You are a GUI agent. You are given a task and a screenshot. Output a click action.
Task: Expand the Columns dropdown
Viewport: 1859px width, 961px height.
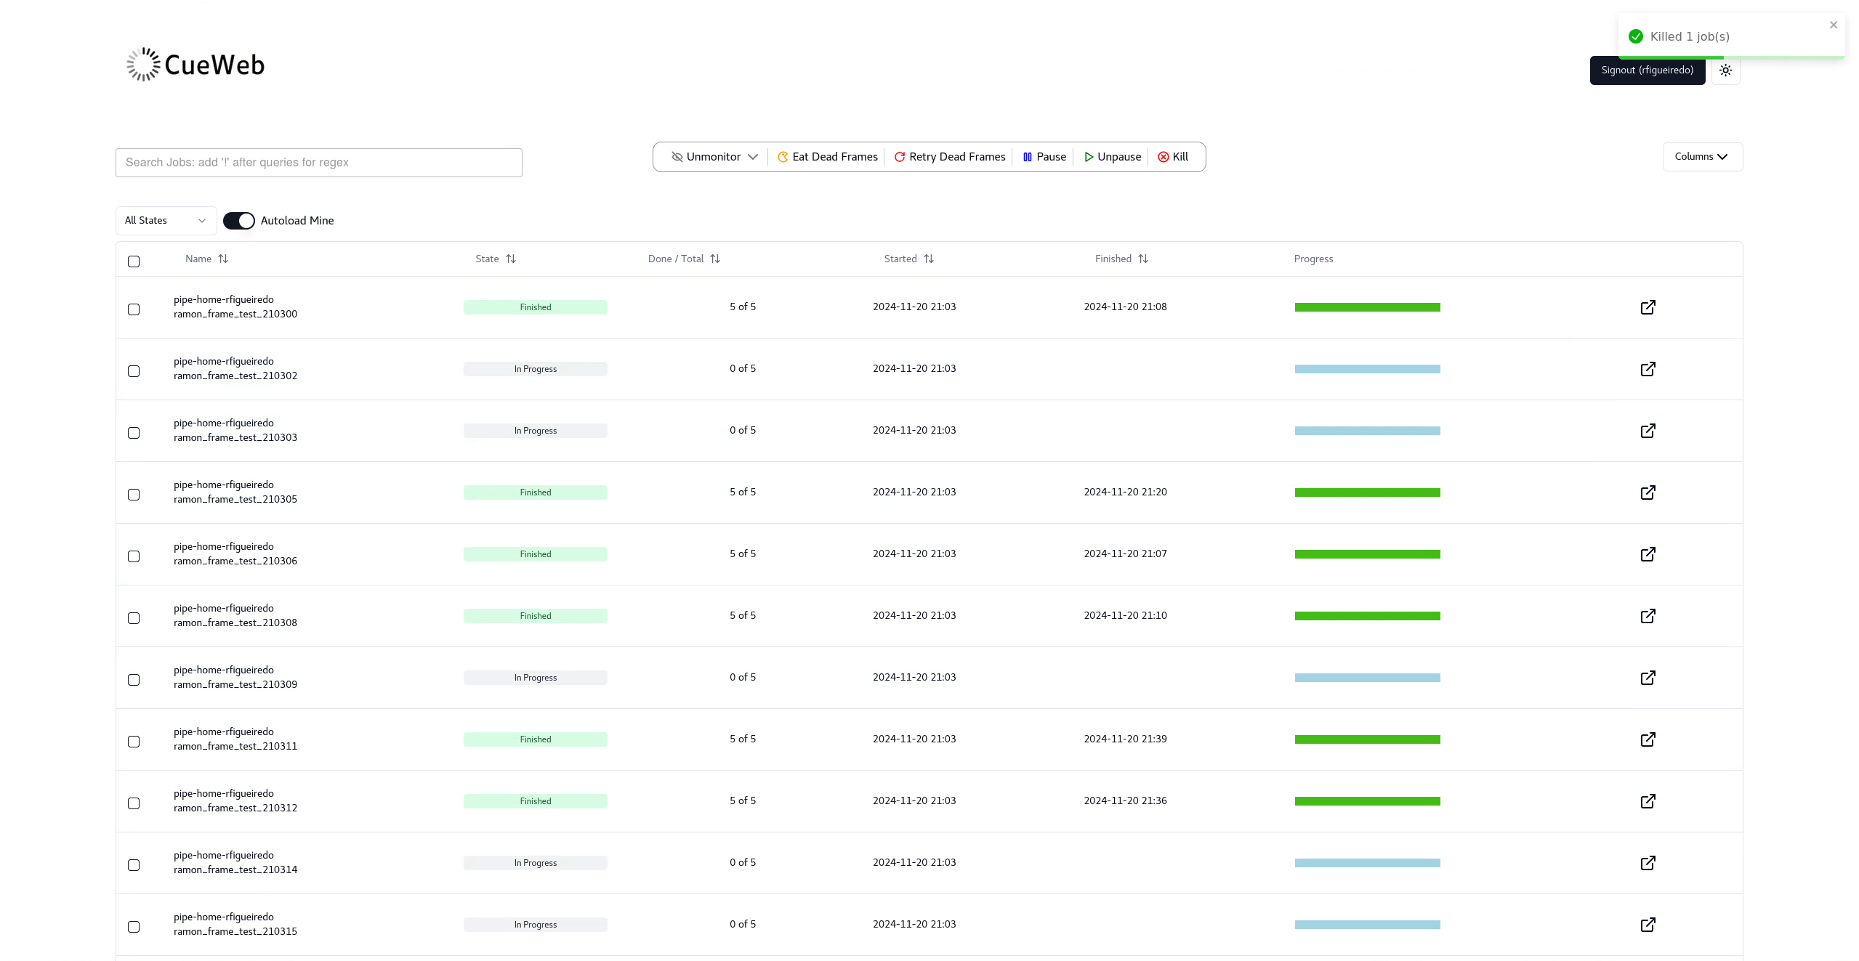1702,157
